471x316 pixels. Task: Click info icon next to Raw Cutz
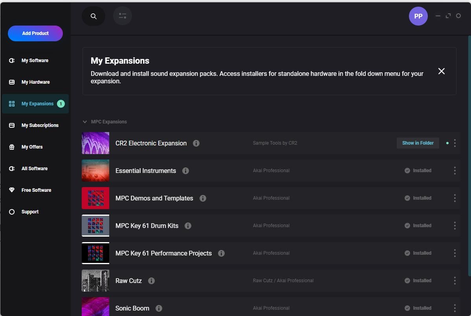151,281
